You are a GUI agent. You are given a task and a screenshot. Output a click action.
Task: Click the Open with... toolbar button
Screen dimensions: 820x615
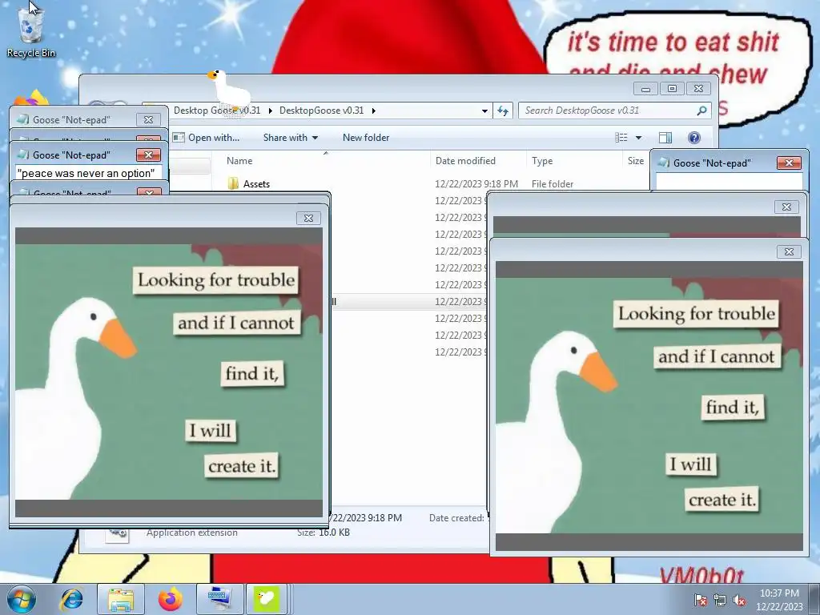206,138
